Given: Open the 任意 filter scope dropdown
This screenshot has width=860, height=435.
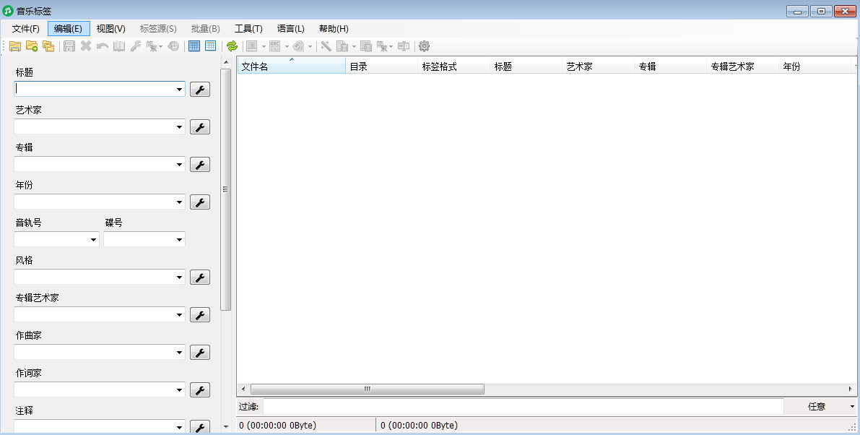Looking at the screenshot, I should pyautogui.click(x=820, y=406).
